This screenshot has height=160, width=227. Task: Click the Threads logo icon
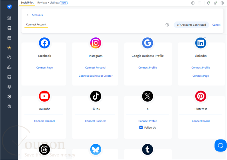[44, 149]
